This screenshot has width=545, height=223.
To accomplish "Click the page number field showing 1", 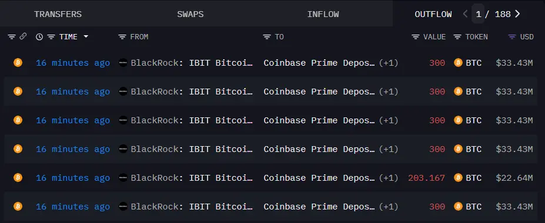I will coord(478,14).
